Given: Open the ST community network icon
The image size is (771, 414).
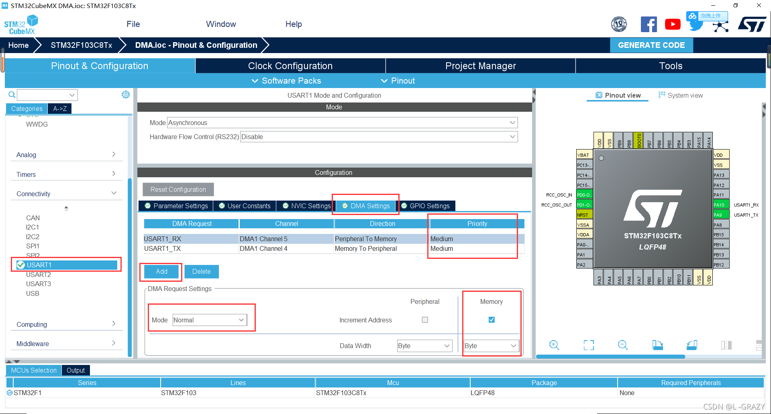Looking at the screenshot, I should pos(721,27).
